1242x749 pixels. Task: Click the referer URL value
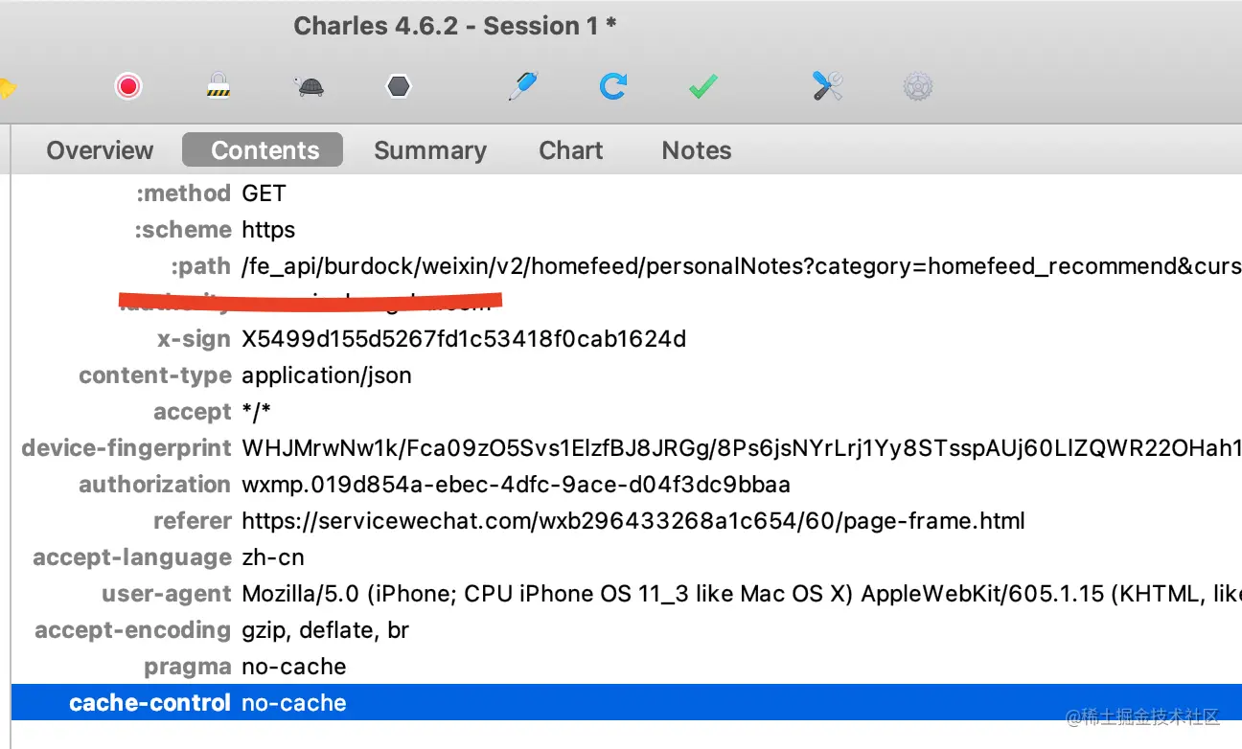(633, 521)
